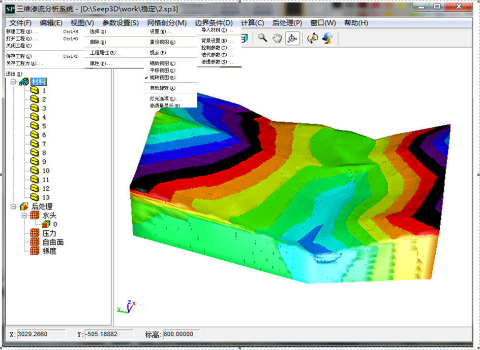The width and height of the screenshot is (480, 350).
Task: Click the 后处理 cube icon
Action: point(24,206)
